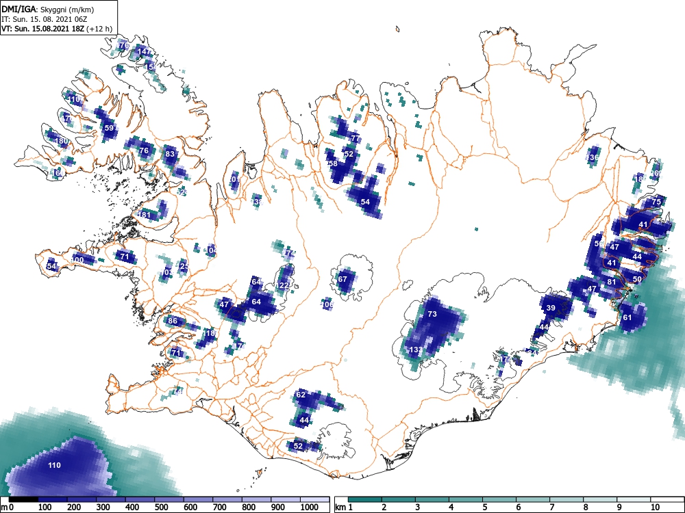Click the IT: Sun. 15. 08. 2021 06Z line
Viewport: 685px width, 513px height.
click(45, 19)
